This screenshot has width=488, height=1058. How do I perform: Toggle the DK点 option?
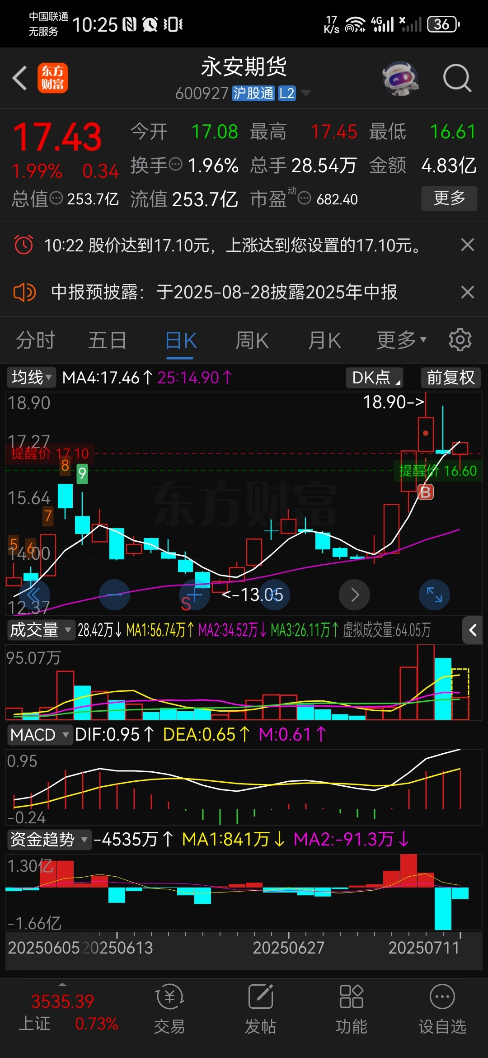375,378
